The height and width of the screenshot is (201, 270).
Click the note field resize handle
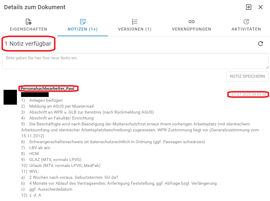tap(267, 67)
